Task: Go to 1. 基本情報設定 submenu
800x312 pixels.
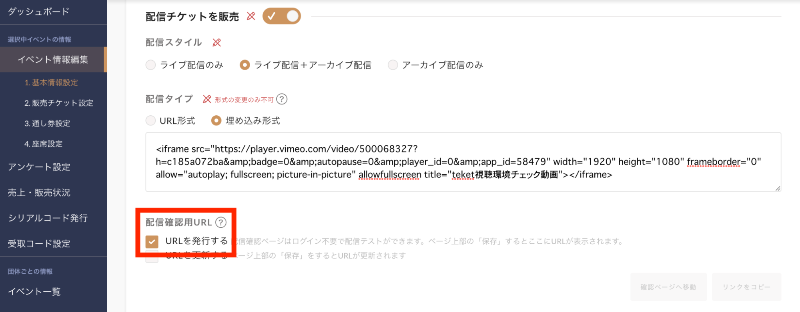Action: 51,83
